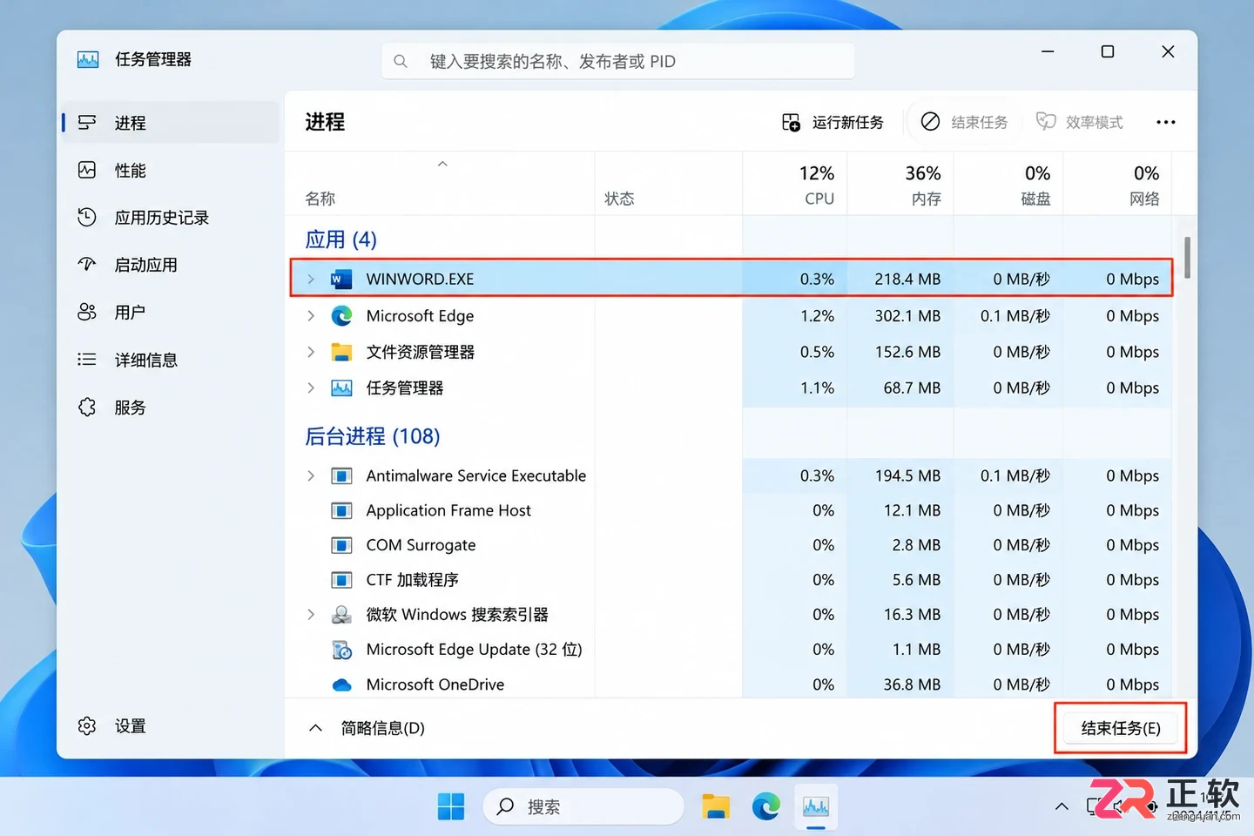Image resolution: width=1254 pixels, height=836 pixels.
Task: Expand the 文件资源管理器 process group
Action: 311,352
